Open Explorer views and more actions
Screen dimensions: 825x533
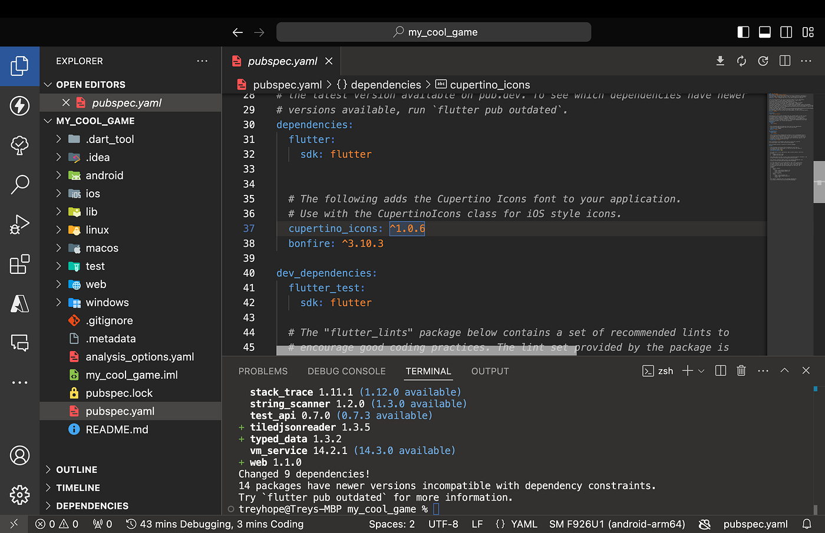pyautogui.click(x=202, y=61)
